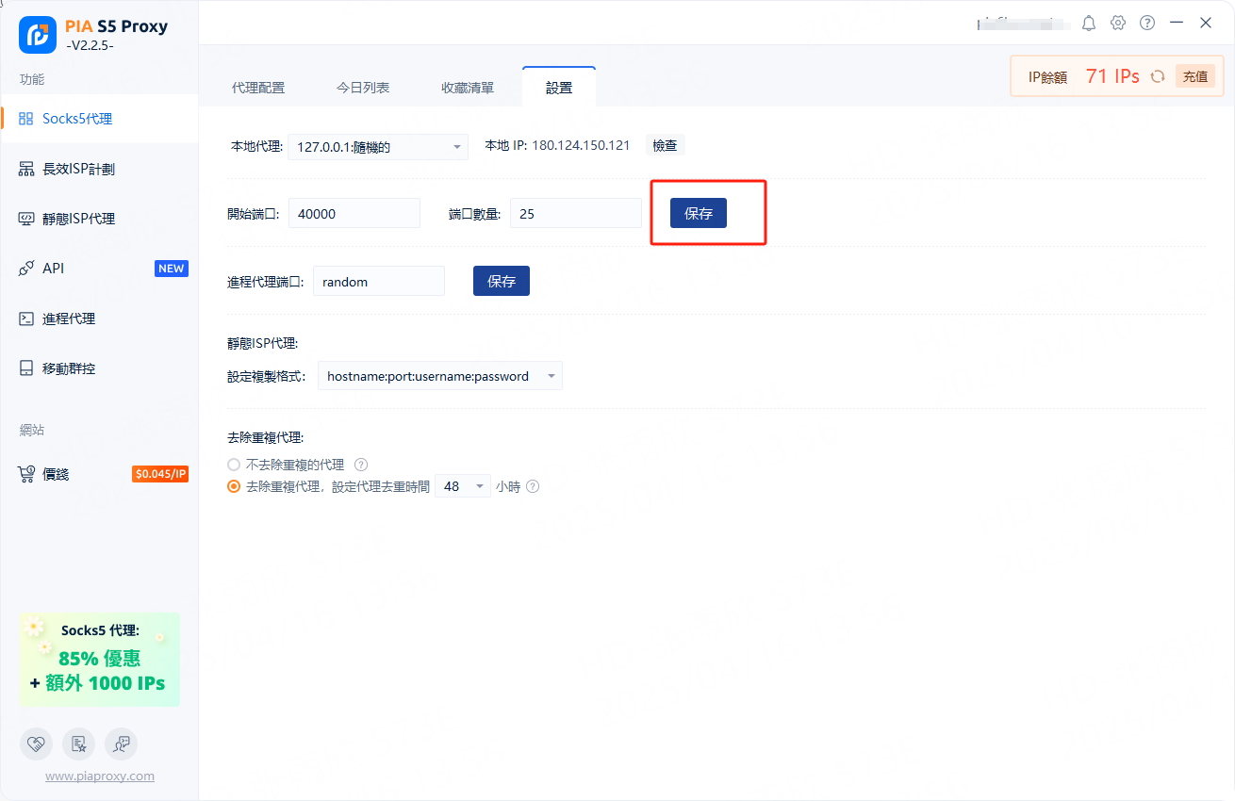Open the www.piaproxy.com link
Screen dimensions: 1235x801
point(100,776)
